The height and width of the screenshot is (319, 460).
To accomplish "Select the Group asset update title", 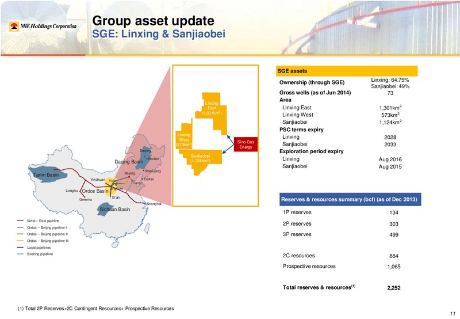I will (x=153, y=21).
